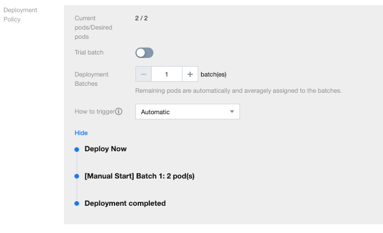The width and height of the screenshot is (383, 233).
Task: Click the Deploy Now timeline dot
Action: [77, 150]
